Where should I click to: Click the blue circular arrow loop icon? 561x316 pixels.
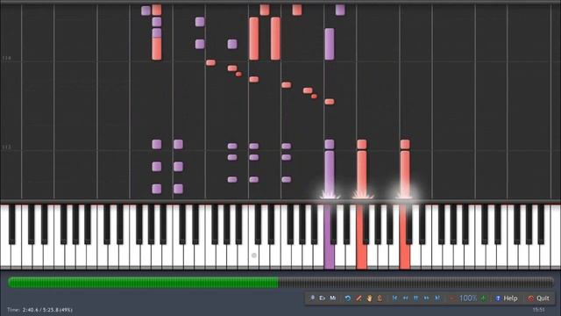(348, 298)
